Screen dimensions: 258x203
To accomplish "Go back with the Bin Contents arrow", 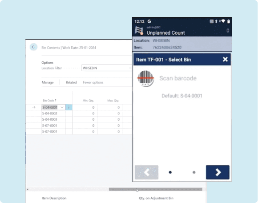I will 33,47.
